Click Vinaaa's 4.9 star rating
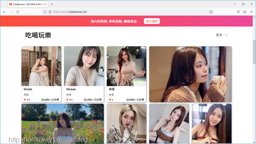 pyautogui.click(x=69, y=100)
